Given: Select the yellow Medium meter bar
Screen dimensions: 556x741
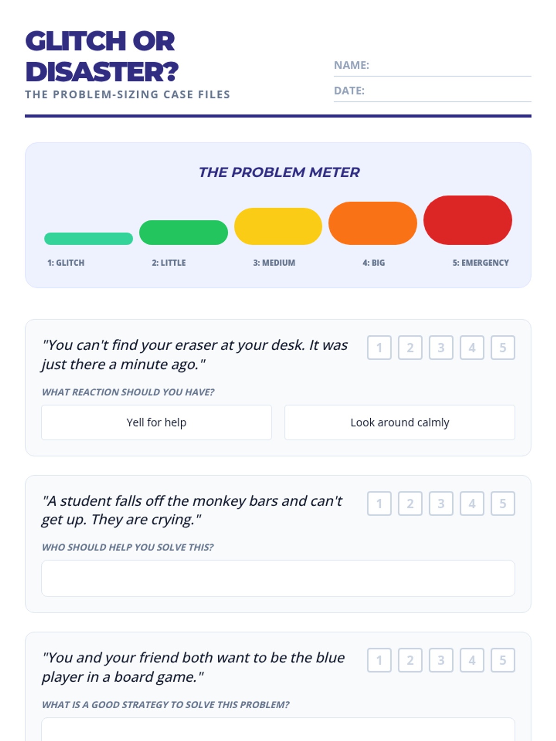Looking at the screenshot, I should click(278, 226).
